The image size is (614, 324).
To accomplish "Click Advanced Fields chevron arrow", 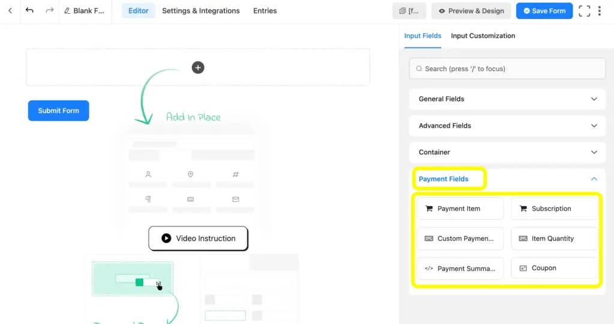I will pyautogui.click(x=594, y=126).
